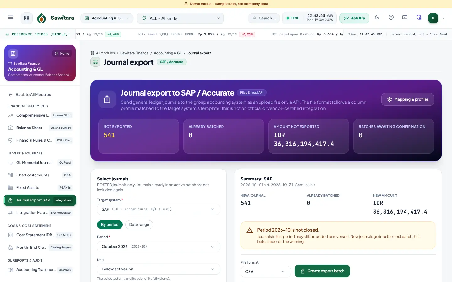The height and width of the screenshot is (282, 452).
Task: Click the Ask Ara button
Action: [354, 18]
